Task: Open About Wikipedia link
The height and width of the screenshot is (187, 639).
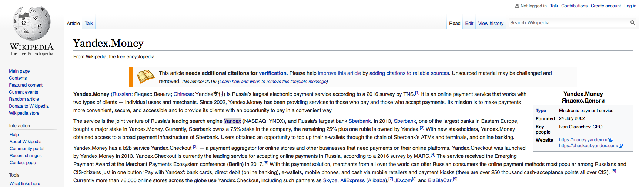Action: click(26, 142)
